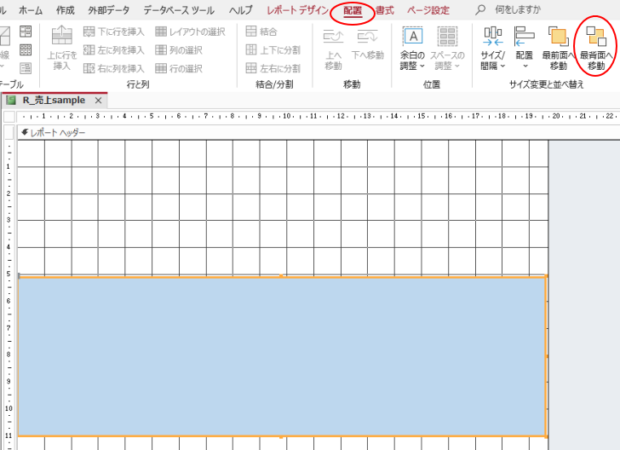Select the blue rectangle in the report

(282, 356)
